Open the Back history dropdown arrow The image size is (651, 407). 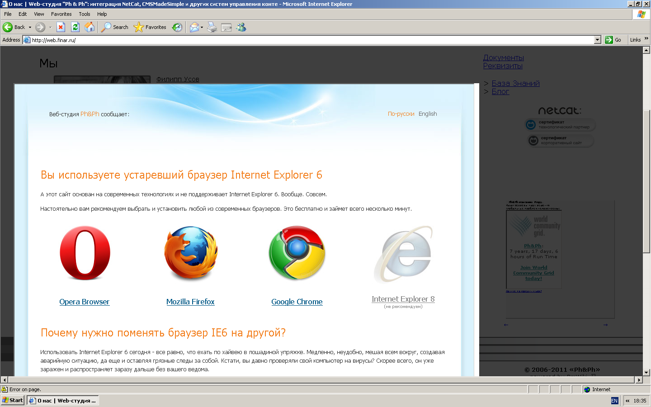pyautogui.click(x=30, y=27)
